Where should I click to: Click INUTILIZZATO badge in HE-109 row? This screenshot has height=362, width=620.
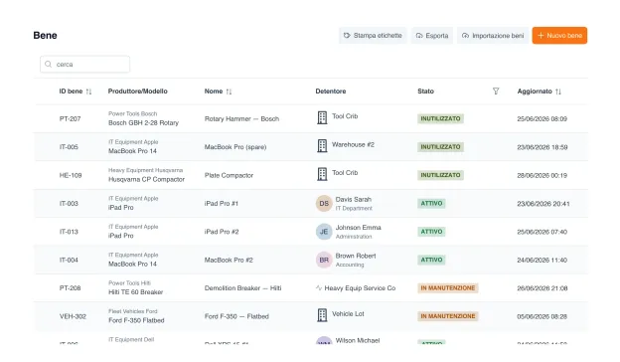pos(440,175)
